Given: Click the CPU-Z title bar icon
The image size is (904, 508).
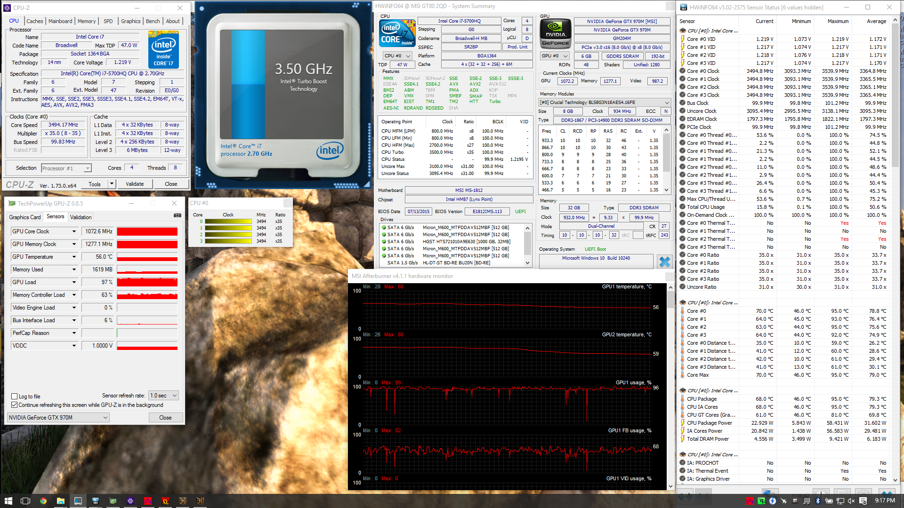Looking at the screenshot, I should click(x=7, y=8).
